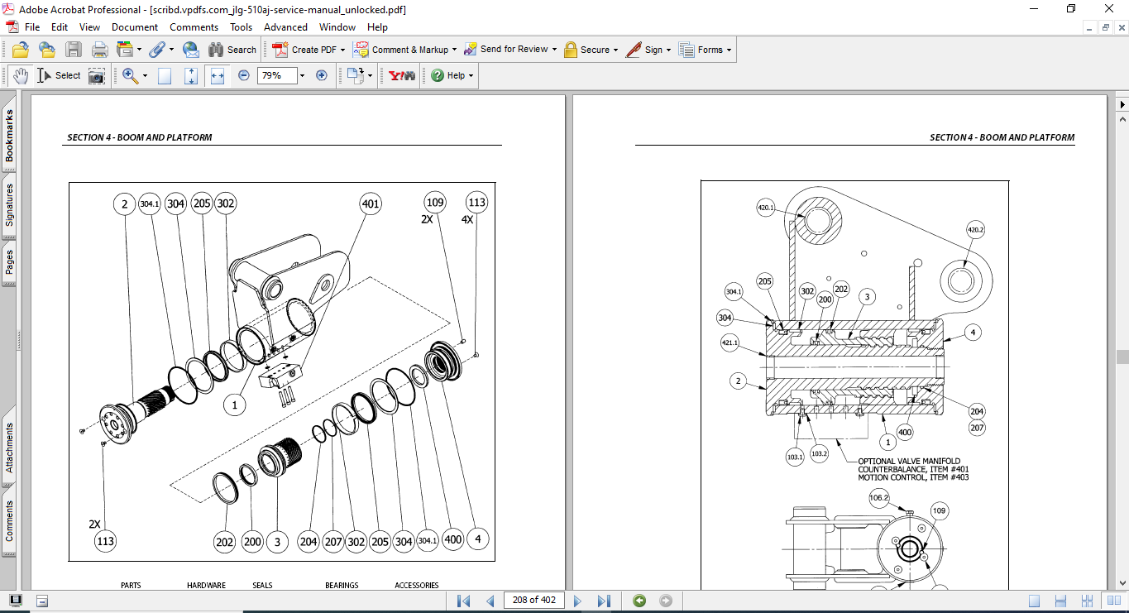Click the minus Zoom Out button
The image size is (1129, 613).
pos(244,75)
